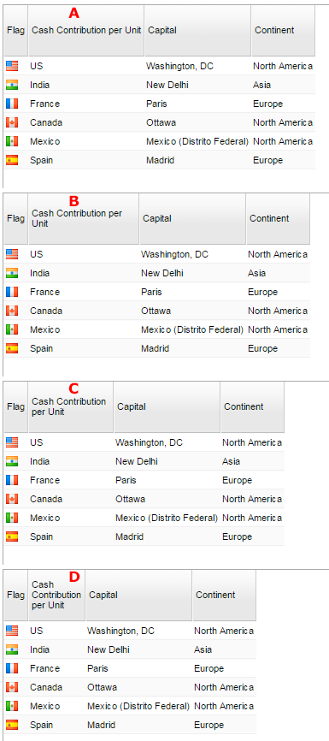Click the Canada flag icon in grid D
Image resolution: width=329 pixels, height=741 pixels.
pyautogui.click(x=12, y=687)
